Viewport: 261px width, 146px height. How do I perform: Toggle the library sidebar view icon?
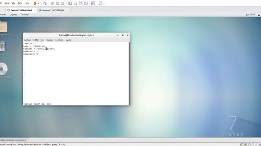tap(70, 3)
